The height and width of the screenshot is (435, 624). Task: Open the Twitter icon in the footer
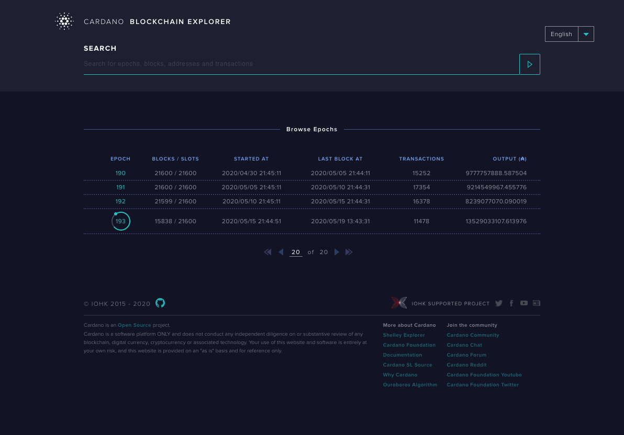tap(498, 303)
